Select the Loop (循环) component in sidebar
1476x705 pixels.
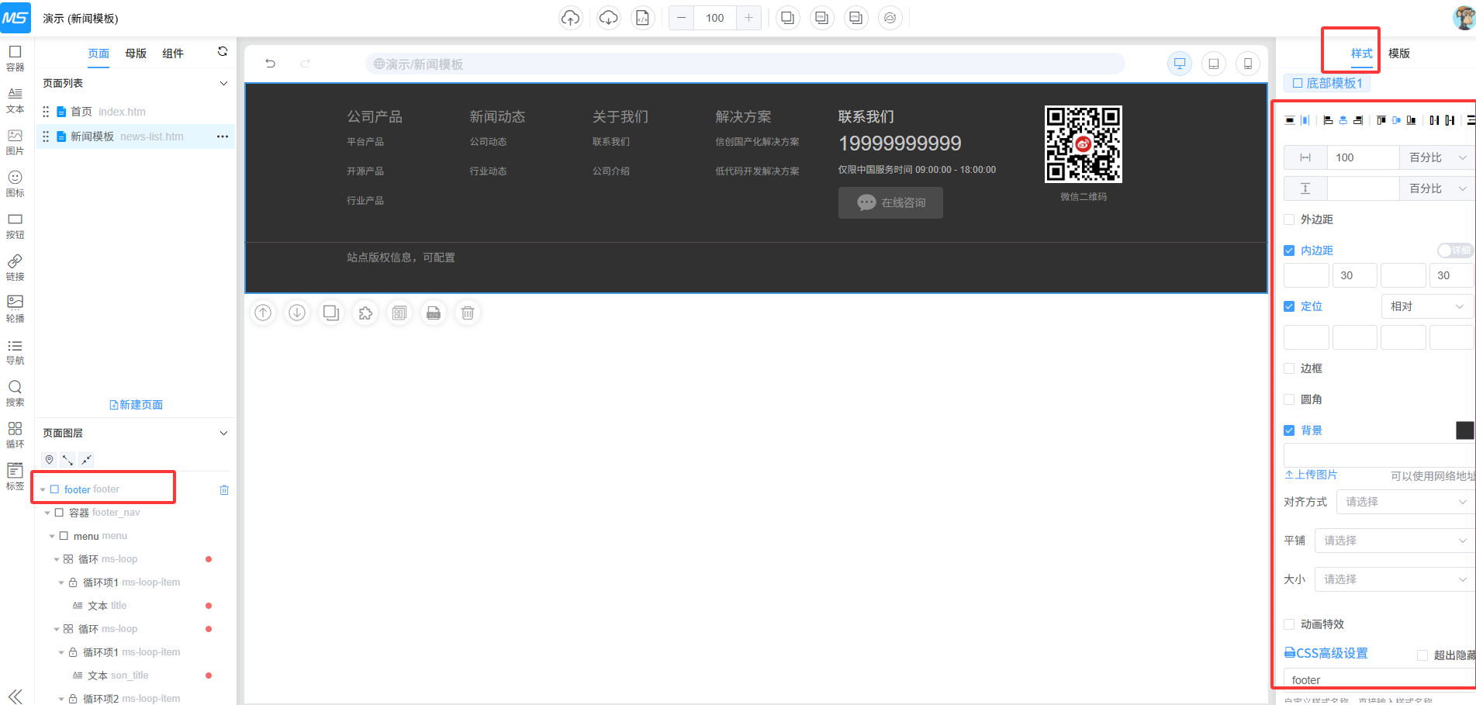15,434
